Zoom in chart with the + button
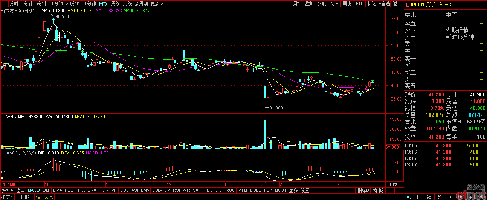The width and height of the screenshot is (487, 200). pyautogui.click(x=390, y=190)
